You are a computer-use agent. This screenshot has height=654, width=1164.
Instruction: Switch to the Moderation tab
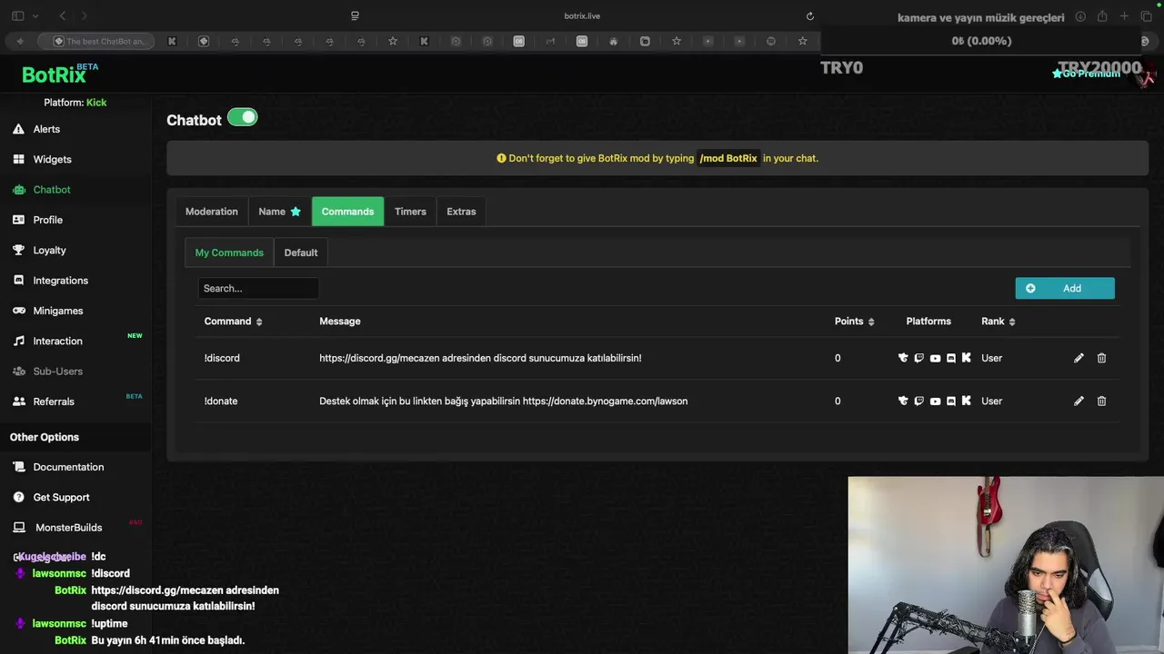coord(211,212)
